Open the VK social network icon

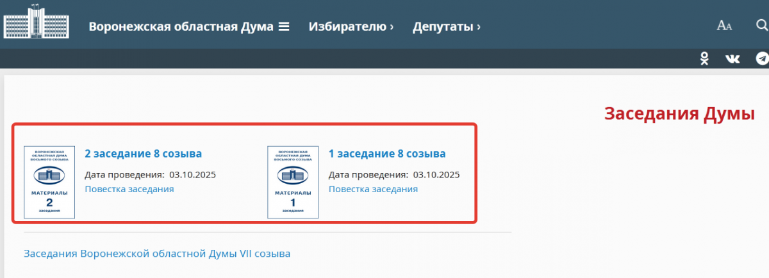click(x=732, y=59)
